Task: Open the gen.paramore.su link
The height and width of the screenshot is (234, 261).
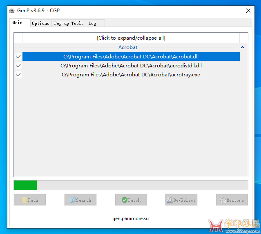Action: click(131, 218)
